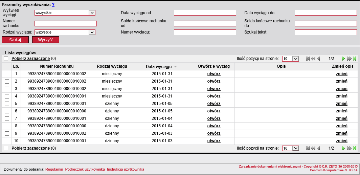Click zmień for row 5
Image resolution: width=360 pixels, height=175 pixels.
(342, 104)
